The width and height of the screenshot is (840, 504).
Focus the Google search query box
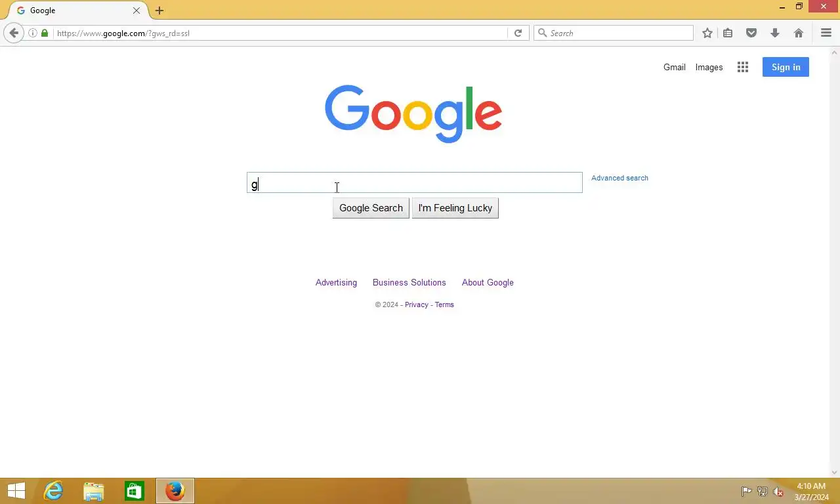(x=414, y=182)
